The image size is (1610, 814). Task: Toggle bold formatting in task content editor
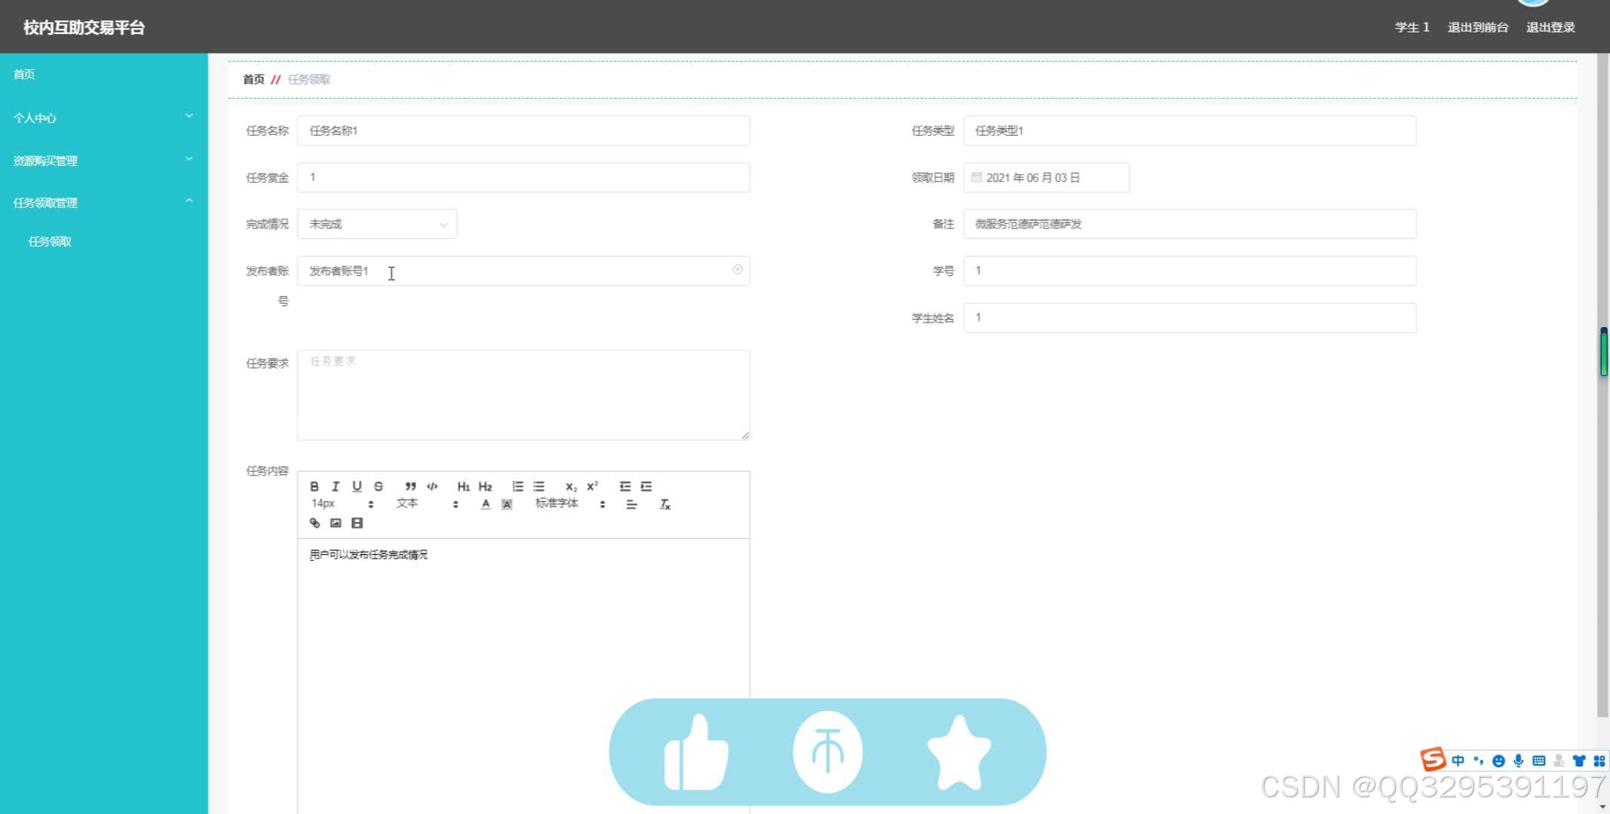(314, 486)
